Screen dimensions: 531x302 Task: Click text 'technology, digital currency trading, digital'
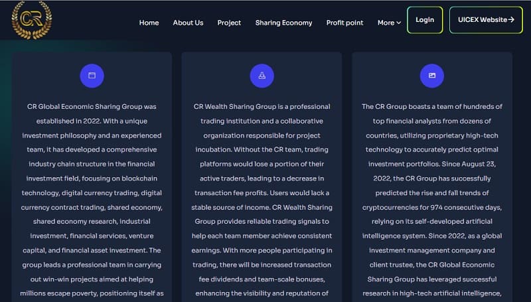(x=92, y=193)
